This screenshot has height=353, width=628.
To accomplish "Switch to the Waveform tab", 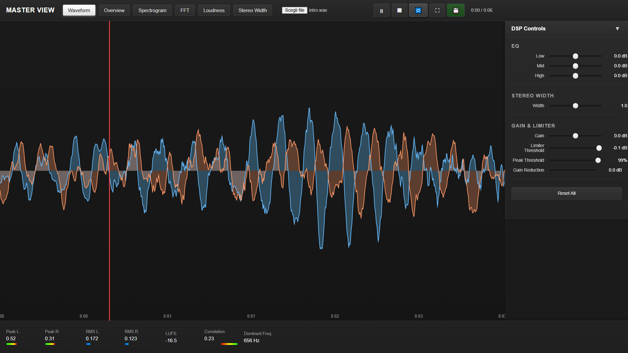I will pyautogui.click(x=79, y=10).
